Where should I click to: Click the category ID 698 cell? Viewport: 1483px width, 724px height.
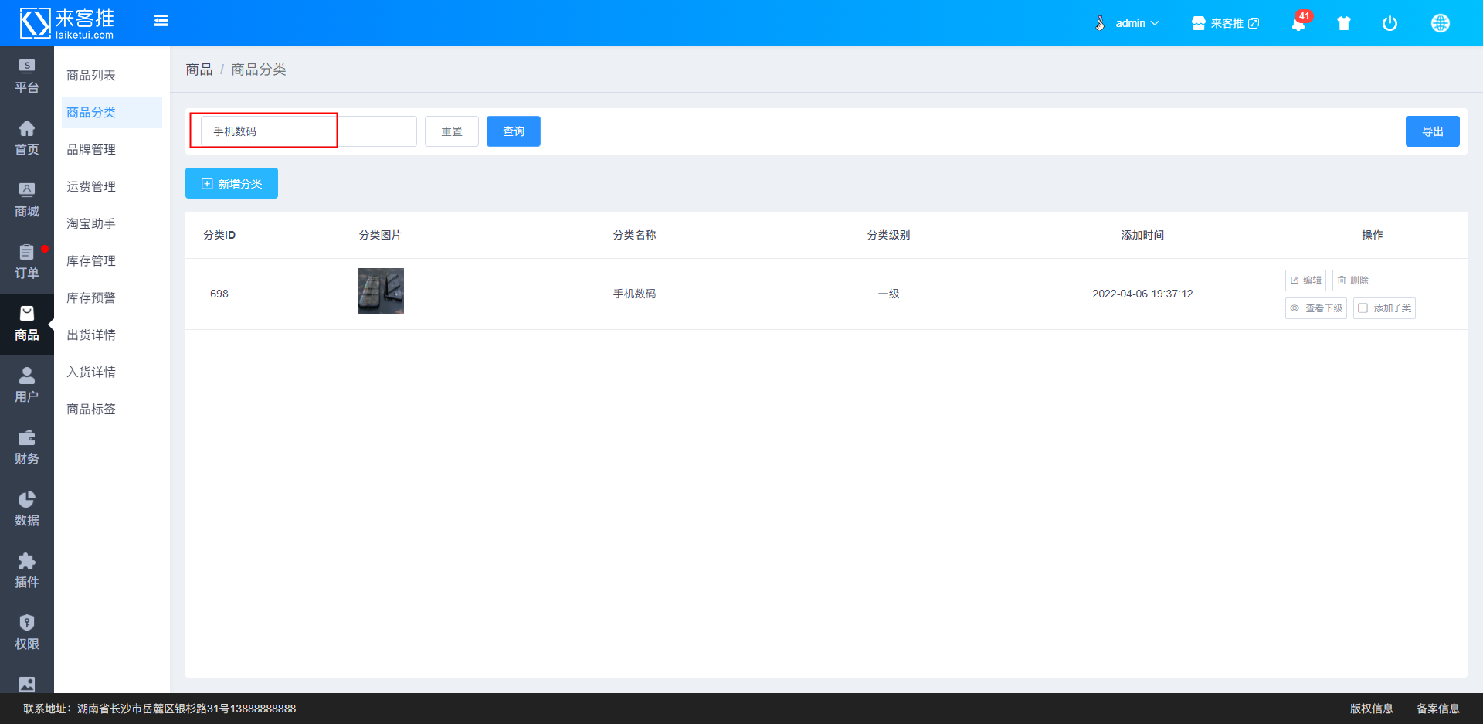219,294
